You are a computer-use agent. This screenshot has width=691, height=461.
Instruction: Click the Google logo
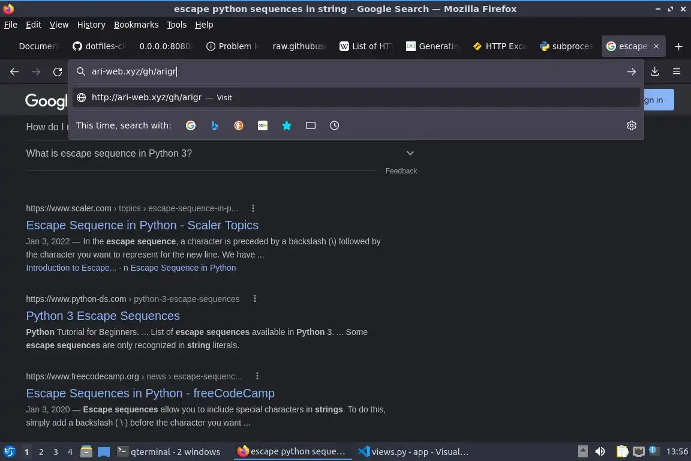[x=46, y=101]
